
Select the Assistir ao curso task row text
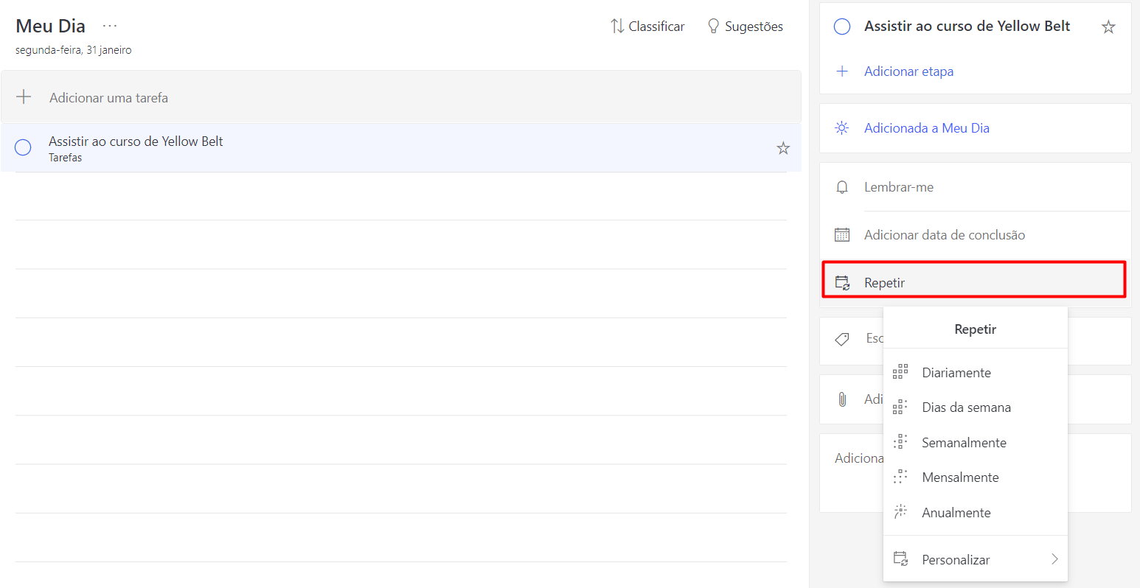click(x=136, y=141)
